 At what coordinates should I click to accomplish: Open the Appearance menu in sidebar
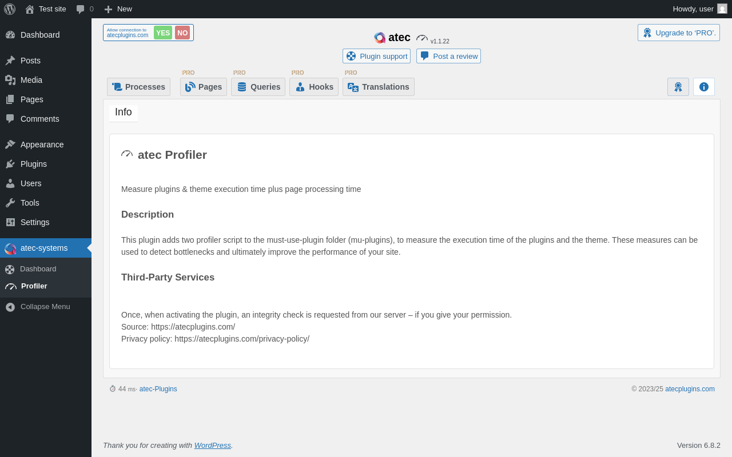click(42, 145)
